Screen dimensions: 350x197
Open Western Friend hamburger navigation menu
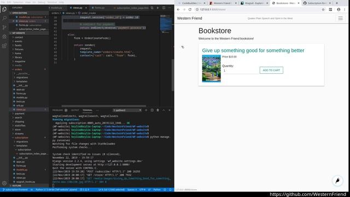point(340,18)
